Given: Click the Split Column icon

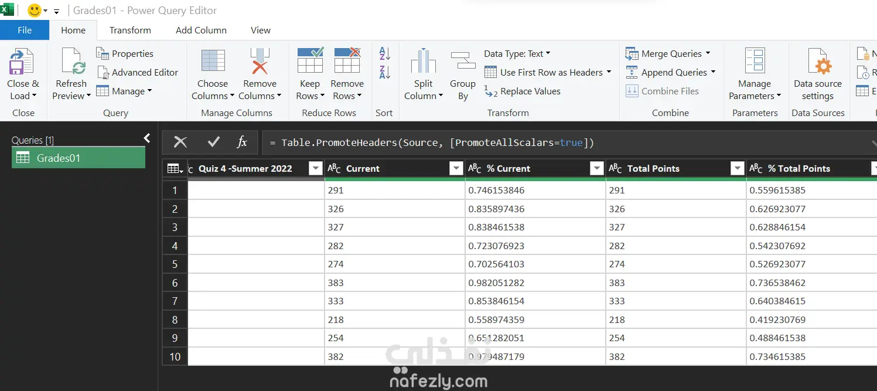Looking at the screenshot, I should pos(423,62).
